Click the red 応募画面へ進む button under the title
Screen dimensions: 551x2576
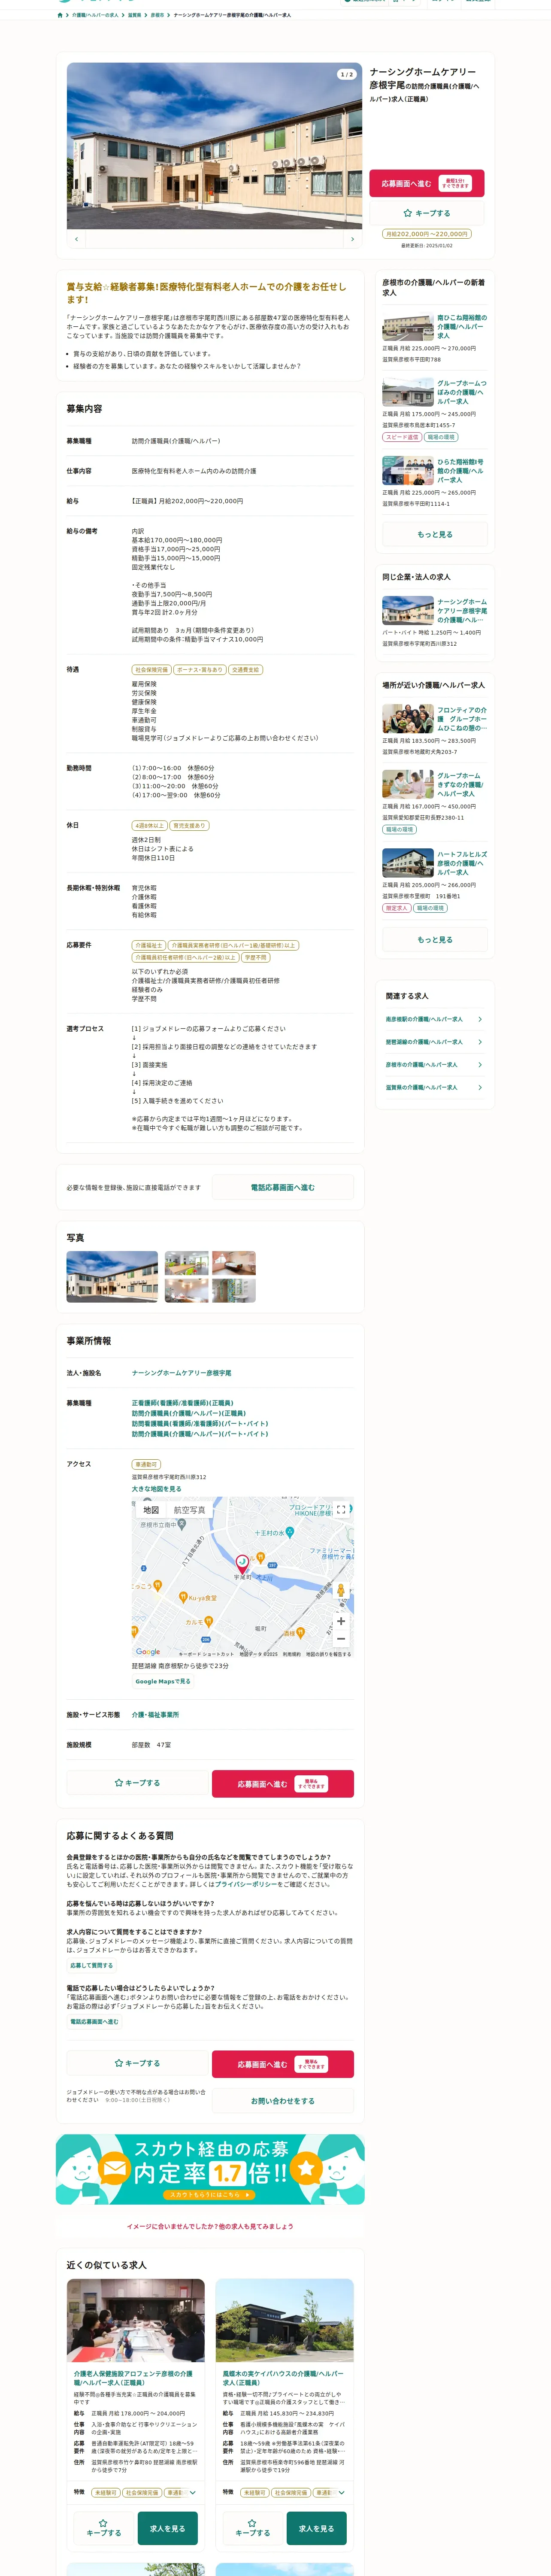pos(427,183)
